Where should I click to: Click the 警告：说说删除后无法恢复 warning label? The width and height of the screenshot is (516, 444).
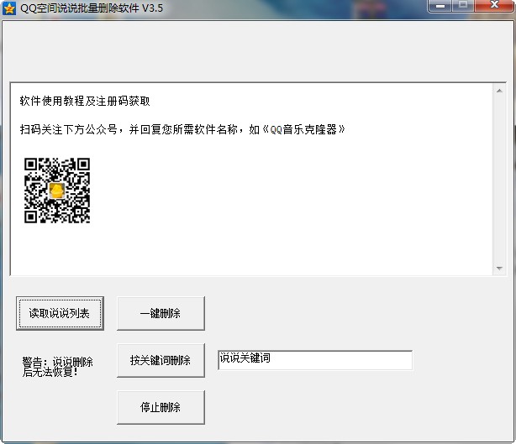click(x=57, y=367)
